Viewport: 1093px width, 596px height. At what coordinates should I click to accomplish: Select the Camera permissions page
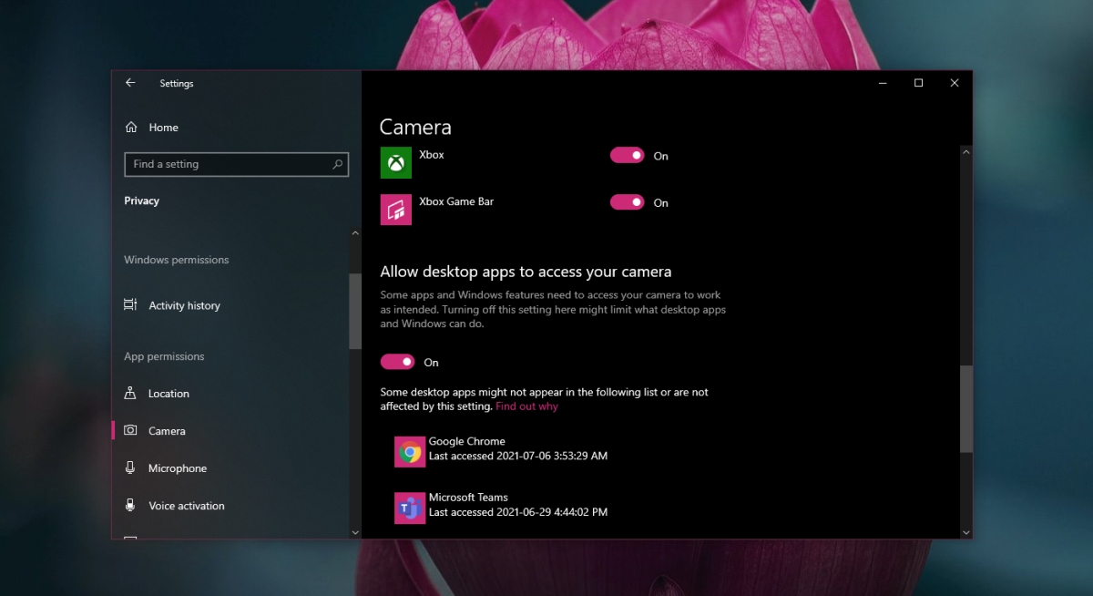(x=167, y=431)
